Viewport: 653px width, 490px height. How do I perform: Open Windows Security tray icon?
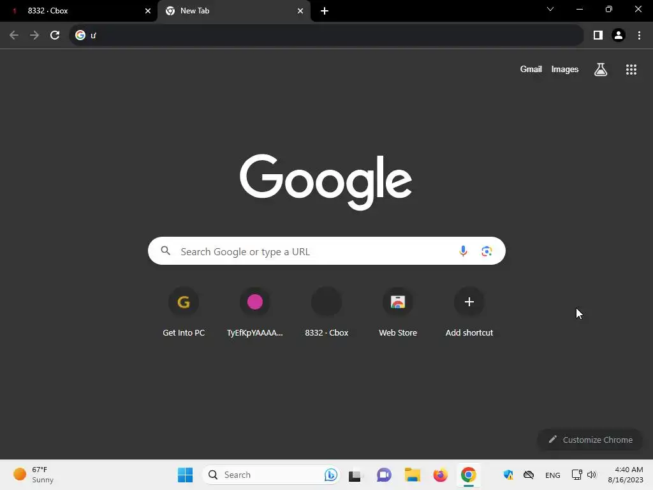[508, 475]
